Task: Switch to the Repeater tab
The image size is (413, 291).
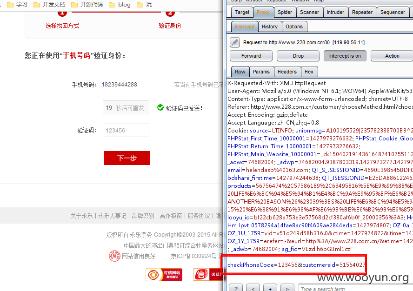Action: (x=362, y=13)
